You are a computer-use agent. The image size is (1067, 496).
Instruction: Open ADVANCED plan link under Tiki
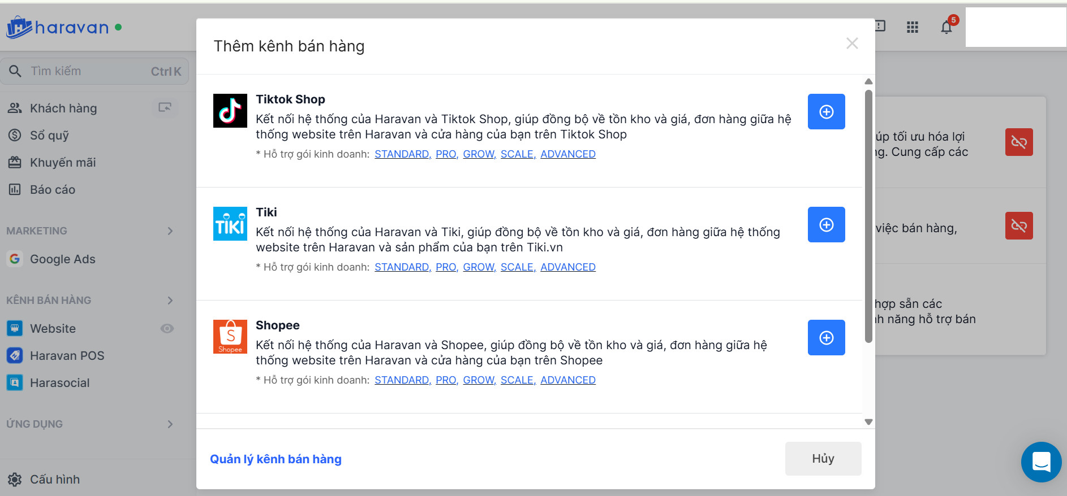pyautogui.click(x=568, y=267)
